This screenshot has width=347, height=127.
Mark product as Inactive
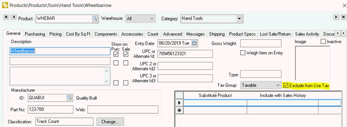(x=323, y=42)
